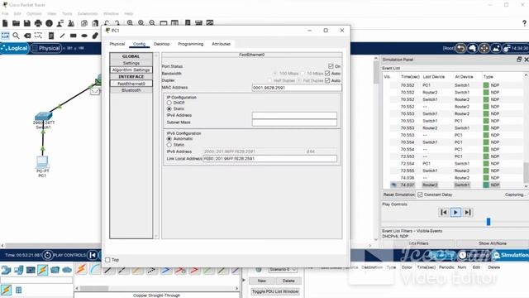This screenshot has height=298, width=529.
Task: Click the Select tool icon
Action: pos(6,36)
